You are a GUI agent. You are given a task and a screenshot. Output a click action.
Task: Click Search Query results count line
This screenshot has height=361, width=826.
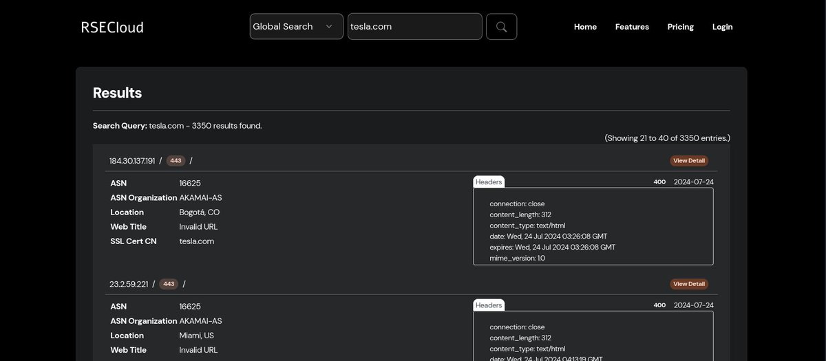pos(178,126)
